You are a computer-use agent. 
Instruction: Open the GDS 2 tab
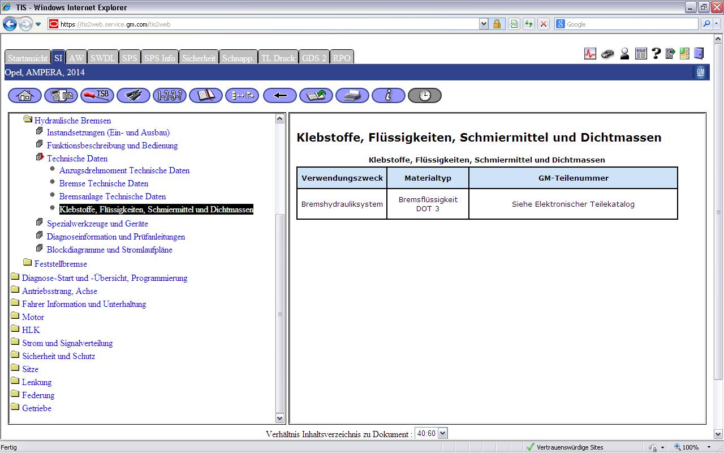[314, 58]
